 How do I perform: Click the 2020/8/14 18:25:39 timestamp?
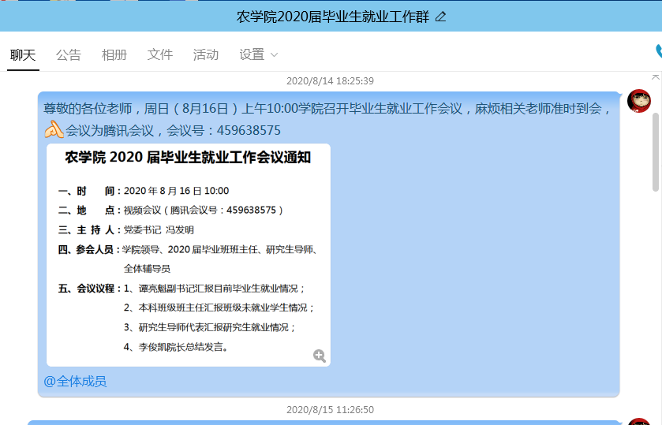[x=330, y=80]
